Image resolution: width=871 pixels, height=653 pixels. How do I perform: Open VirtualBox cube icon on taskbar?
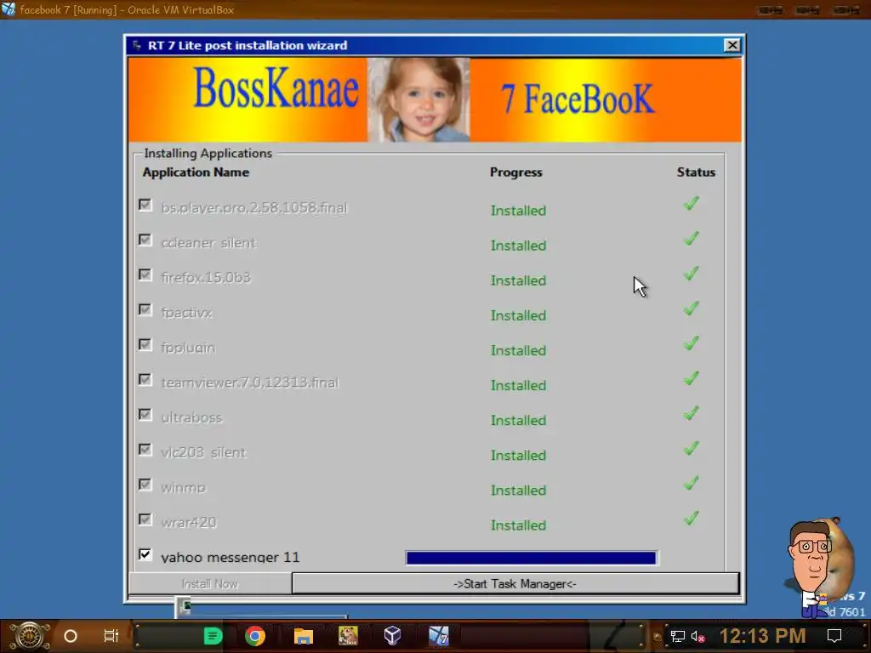pos(393,636)
